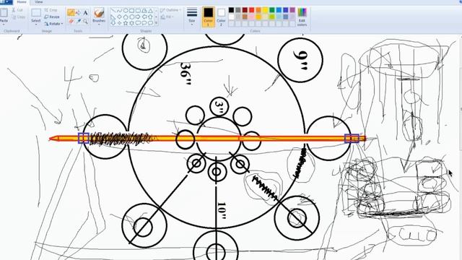462x260 pixels.
Task: Pick the orange palette swatch
Action: click(258, 10)
